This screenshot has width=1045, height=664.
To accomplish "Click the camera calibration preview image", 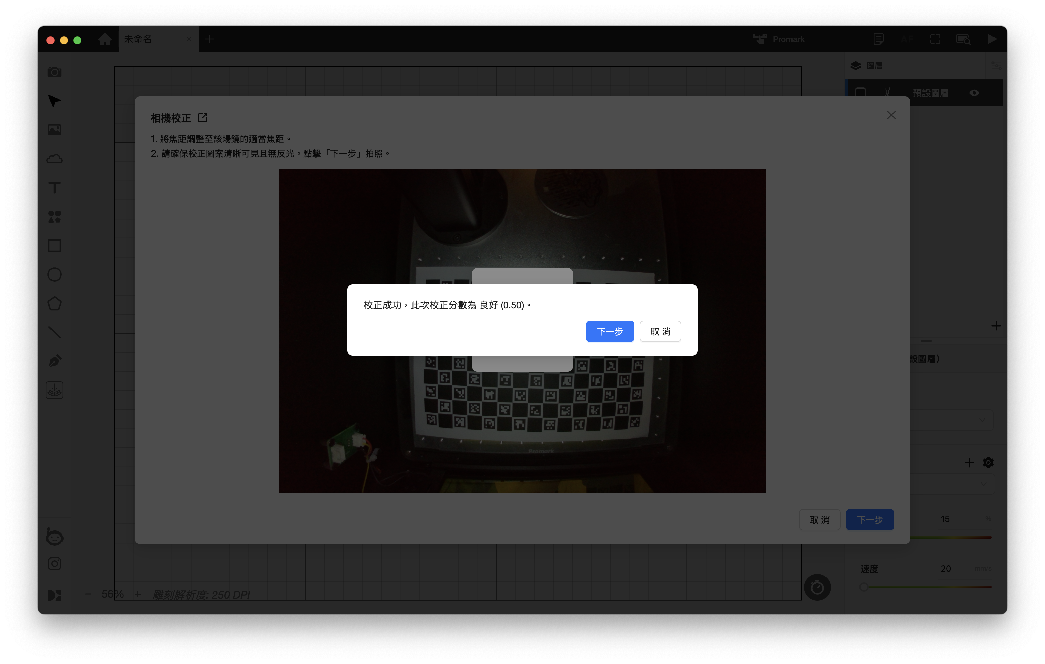I will click(x=522, y=330).
